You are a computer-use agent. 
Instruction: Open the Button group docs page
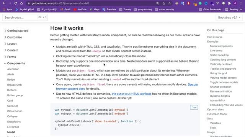[x=15, y=96]
